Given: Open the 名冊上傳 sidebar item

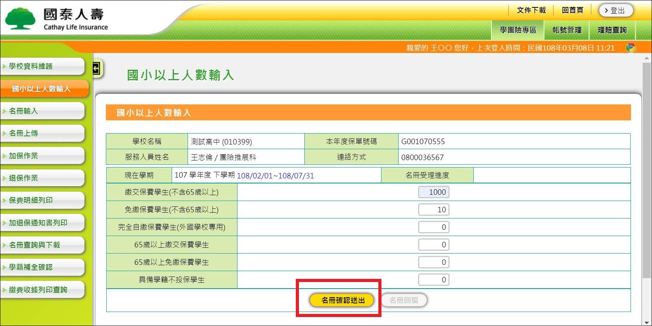Looking at the screenshot, I should (42, 133).
